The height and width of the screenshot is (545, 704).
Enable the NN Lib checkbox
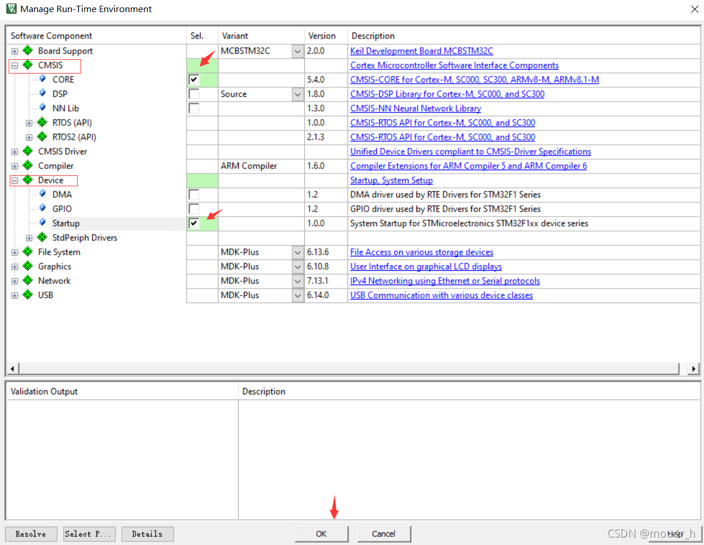point(194,108)
